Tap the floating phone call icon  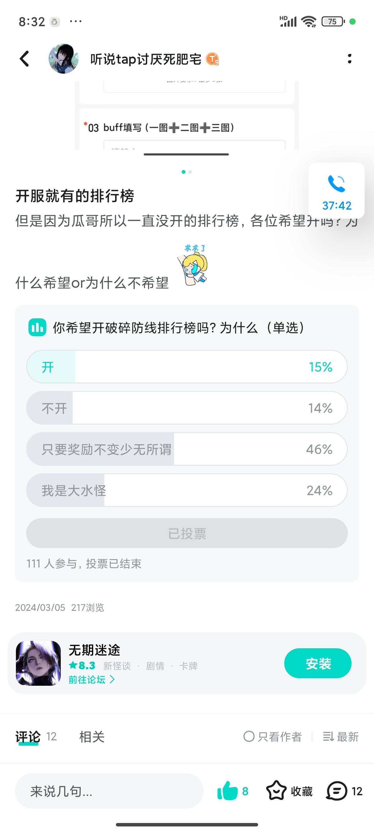[336, 184]
